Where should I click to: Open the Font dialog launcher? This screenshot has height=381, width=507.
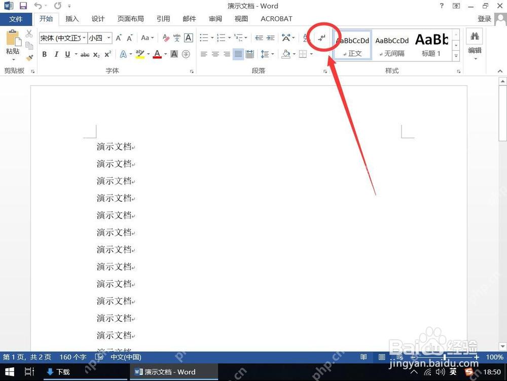tap(192, 71)
